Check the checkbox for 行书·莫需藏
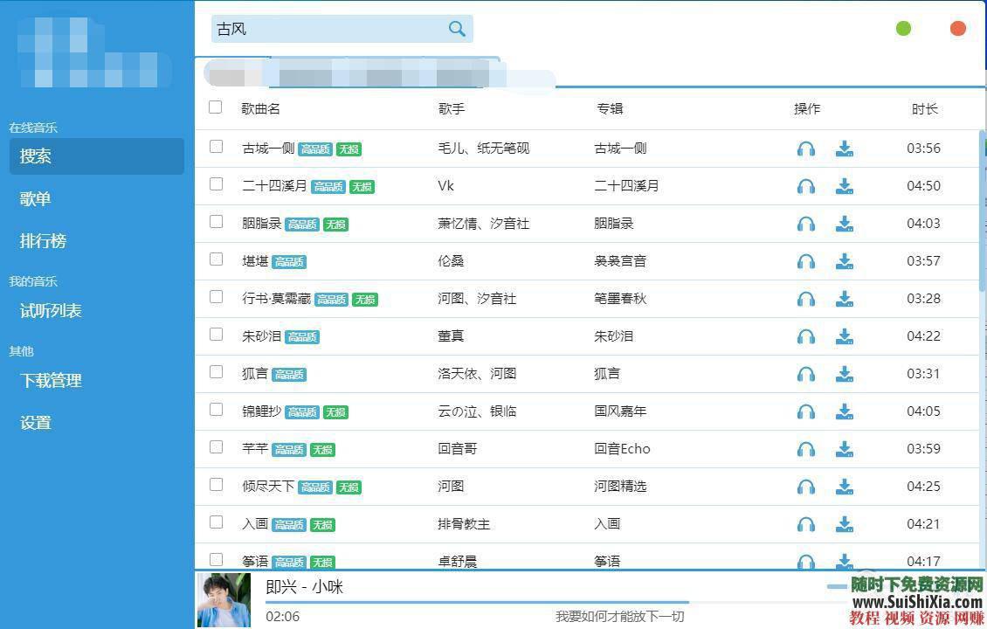This screenshot has height=629, width=987. [x=215, y=296]
